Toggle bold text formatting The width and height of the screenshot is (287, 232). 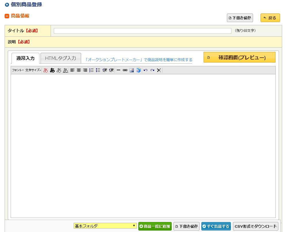pos(52,70)
